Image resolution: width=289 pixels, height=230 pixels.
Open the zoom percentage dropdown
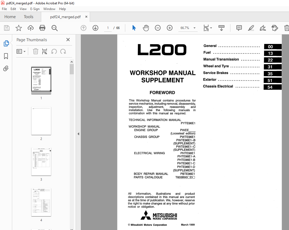click(x=194, y=28)
